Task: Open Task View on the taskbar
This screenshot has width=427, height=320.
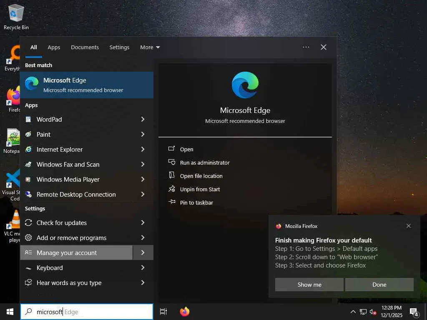Action: point(163,312)
